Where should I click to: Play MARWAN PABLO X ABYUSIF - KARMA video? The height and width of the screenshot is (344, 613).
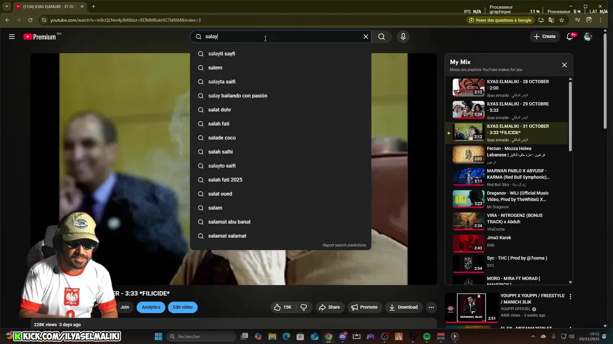(507, 177)
